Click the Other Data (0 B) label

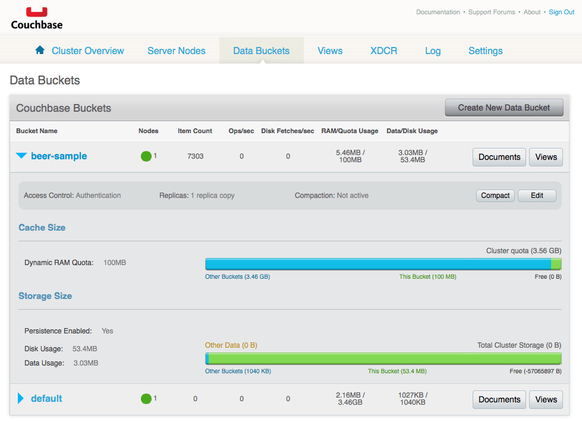pos(231,345)
